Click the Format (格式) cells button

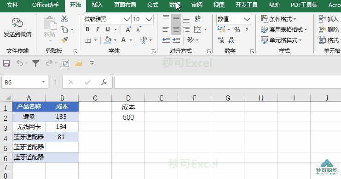[x=329, y=40]
